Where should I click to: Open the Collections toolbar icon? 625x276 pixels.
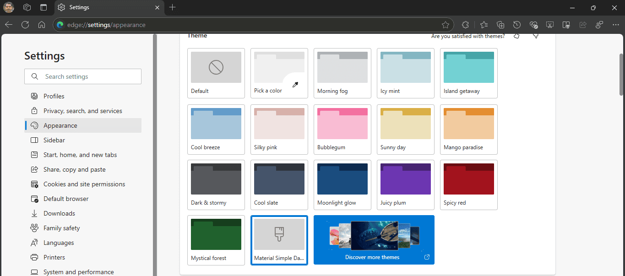pyautogui.click(x=500, y=25)
